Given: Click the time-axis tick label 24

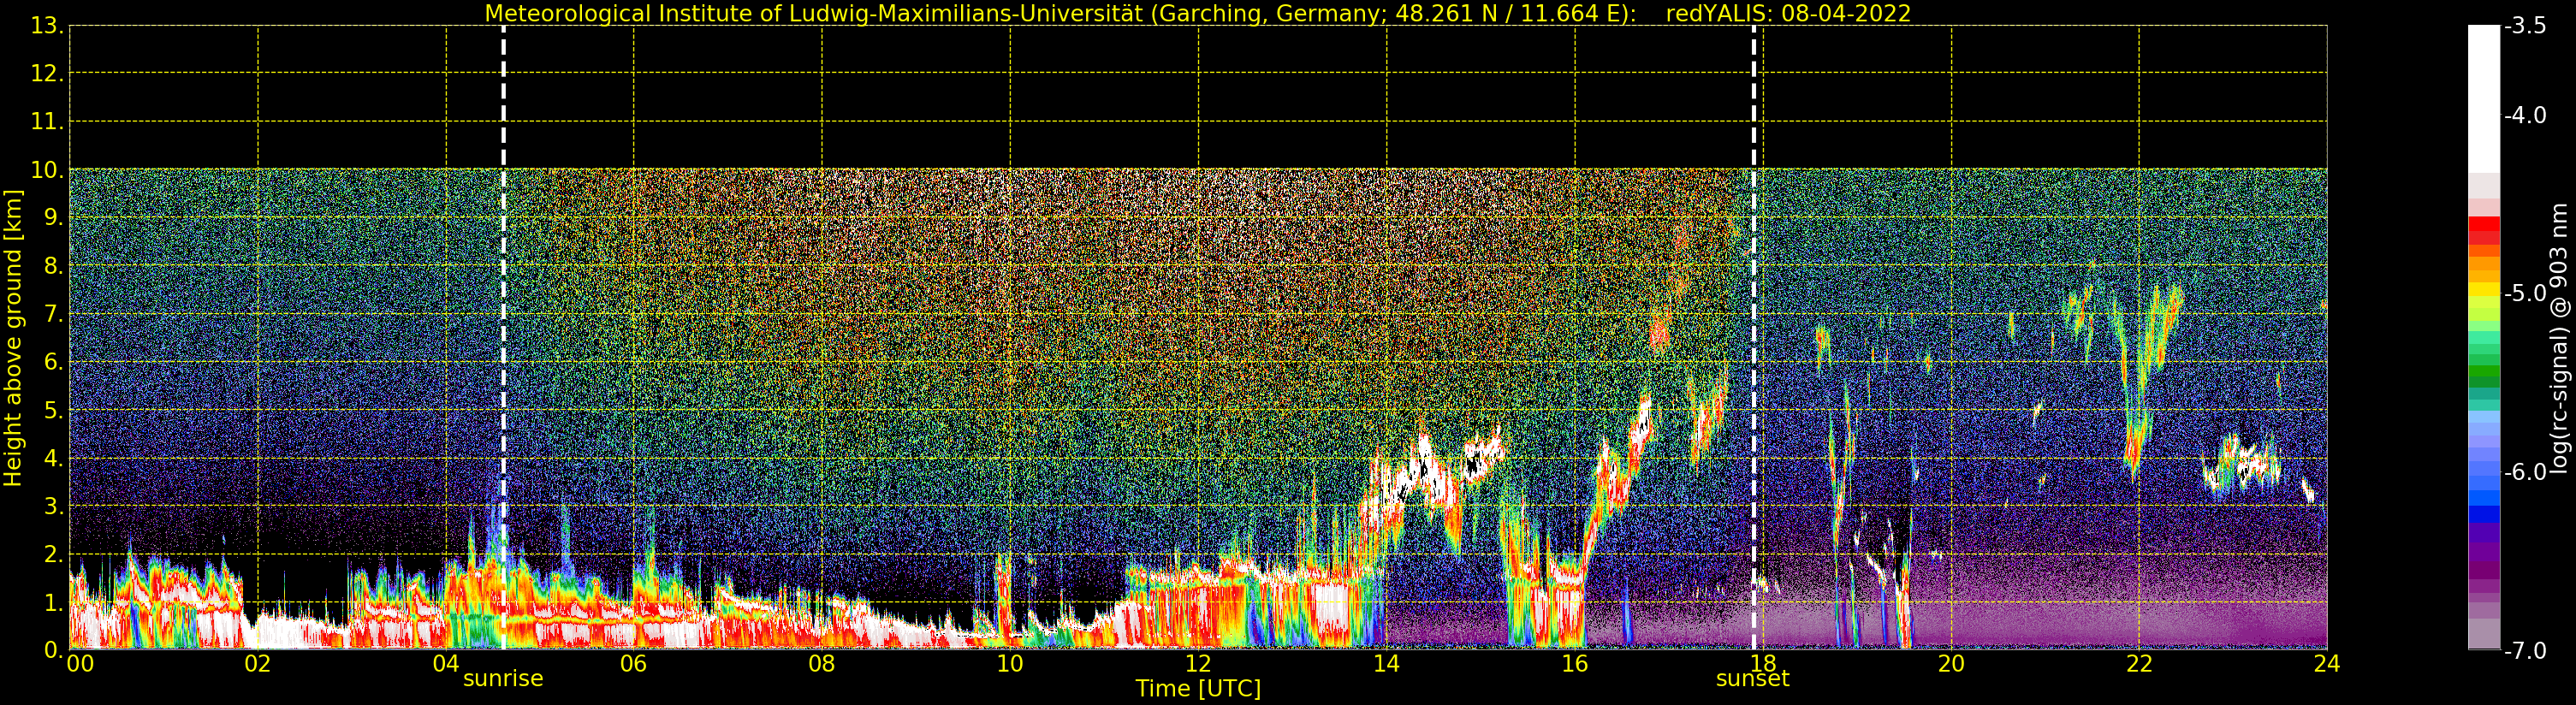Looking at the screenshot, I should (2327, 664).
